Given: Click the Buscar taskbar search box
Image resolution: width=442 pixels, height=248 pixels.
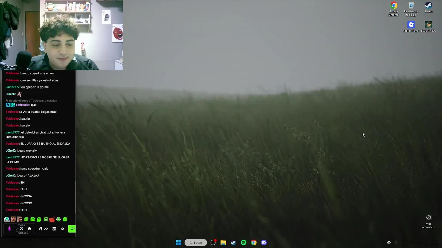Looking at the screenshot, I should pos(196,242).
